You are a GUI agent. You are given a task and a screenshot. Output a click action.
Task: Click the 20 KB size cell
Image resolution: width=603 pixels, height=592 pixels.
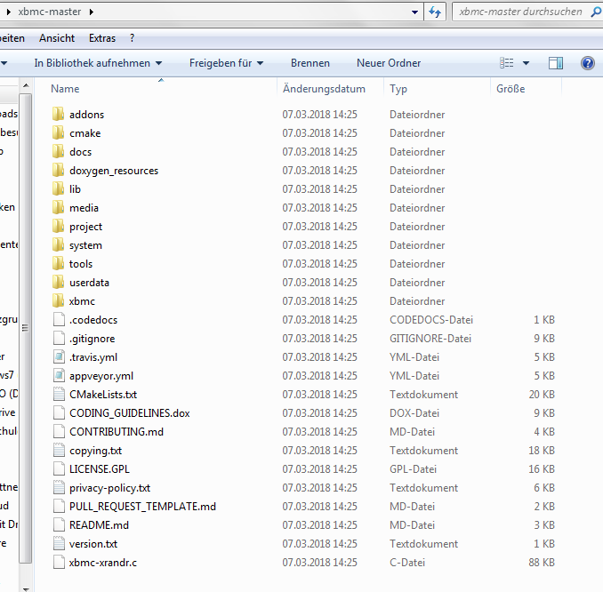[x=542, y=394]
